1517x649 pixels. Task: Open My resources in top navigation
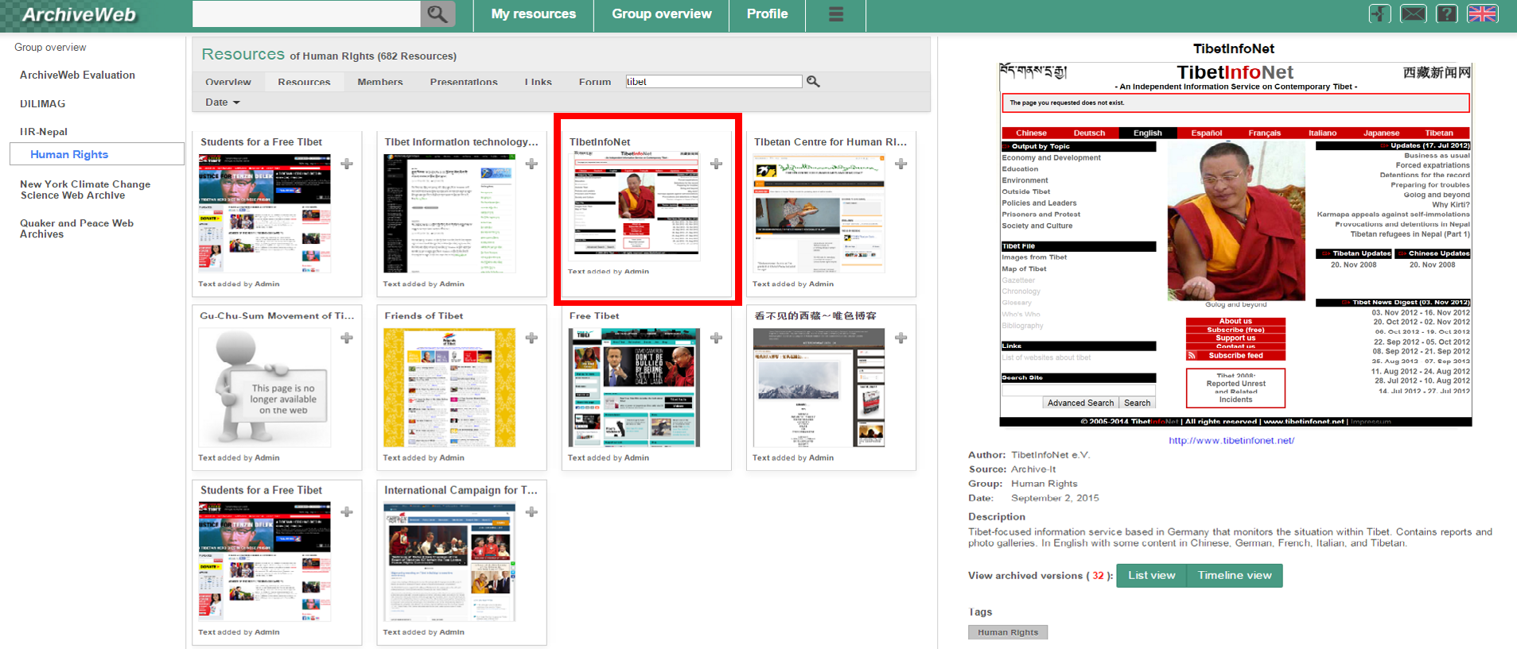pos(533,14)
